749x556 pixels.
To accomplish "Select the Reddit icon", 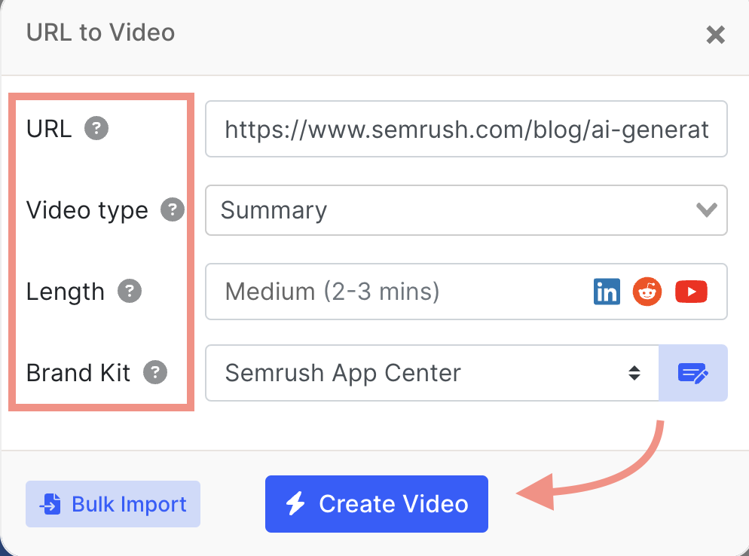I will (x=647, y=292).
